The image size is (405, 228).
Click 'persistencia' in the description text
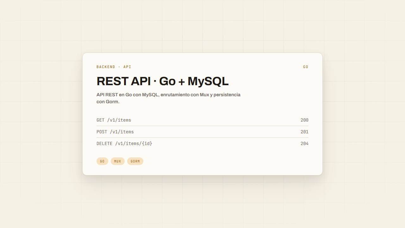[227, 95]
